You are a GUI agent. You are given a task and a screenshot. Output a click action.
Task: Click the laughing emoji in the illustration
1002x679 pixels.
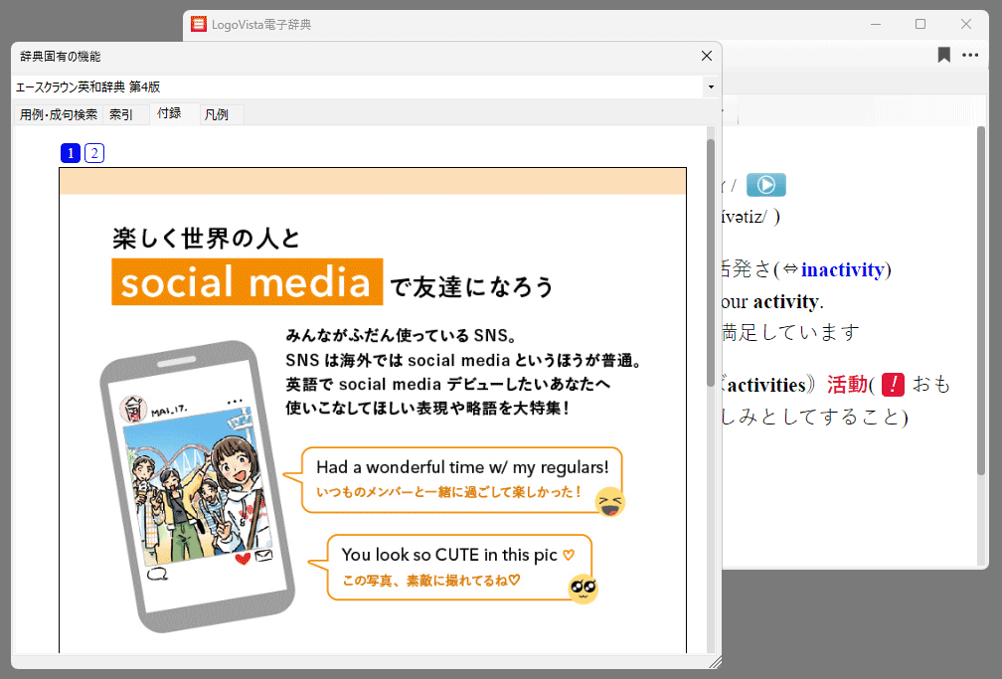(x=610, y=503)
